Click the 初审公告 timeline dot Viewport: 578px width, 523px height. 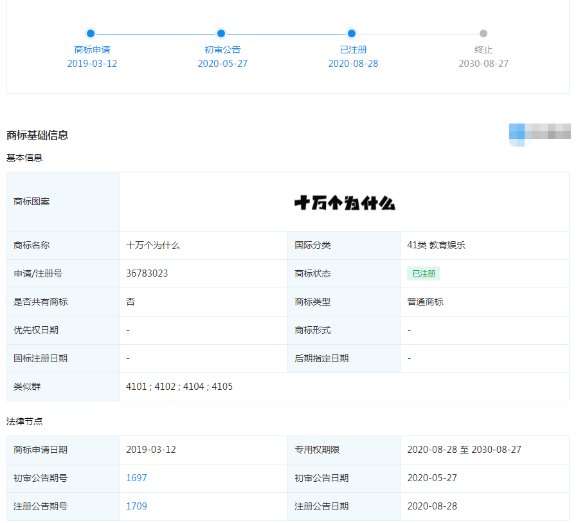[x=221, y=33]
